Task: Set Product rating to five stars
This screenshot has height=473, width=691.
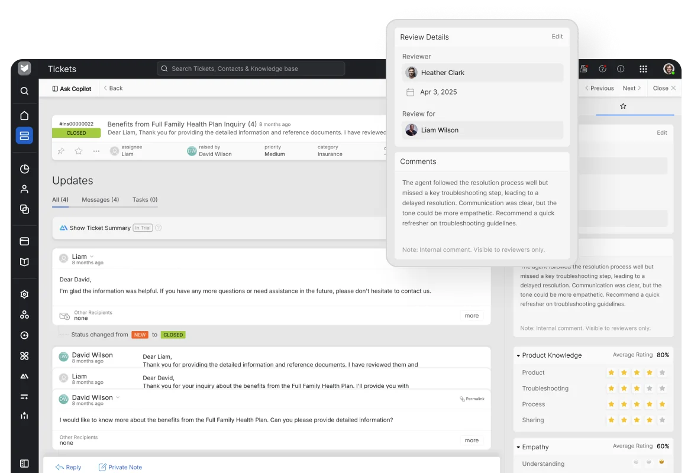Action: 662,372
